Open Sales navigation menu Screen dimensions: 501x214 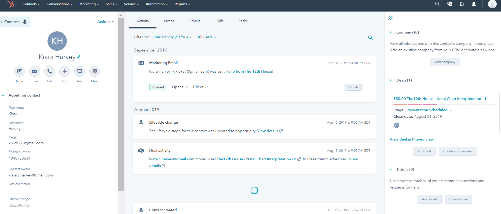point(111,4)
